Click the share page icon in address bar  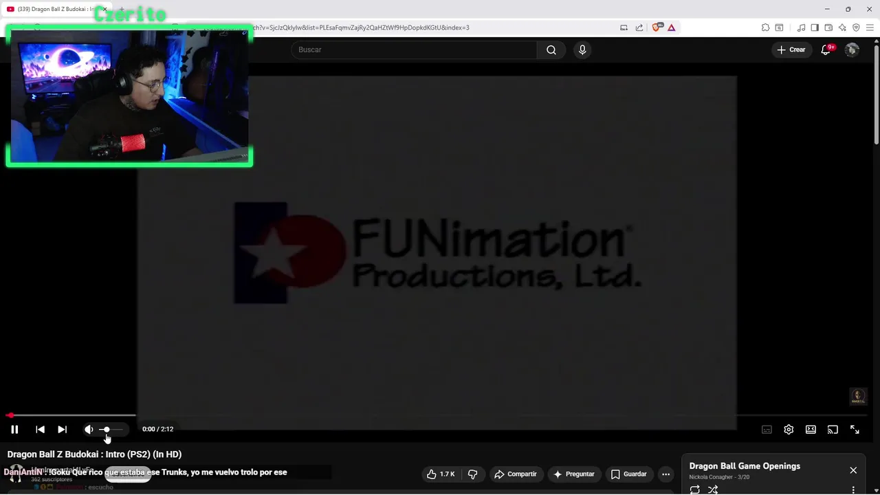[639, 27]
